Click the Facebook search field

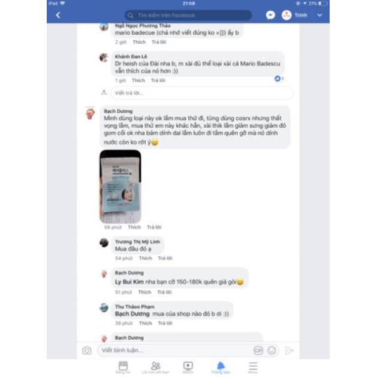[x=188, y=16]
